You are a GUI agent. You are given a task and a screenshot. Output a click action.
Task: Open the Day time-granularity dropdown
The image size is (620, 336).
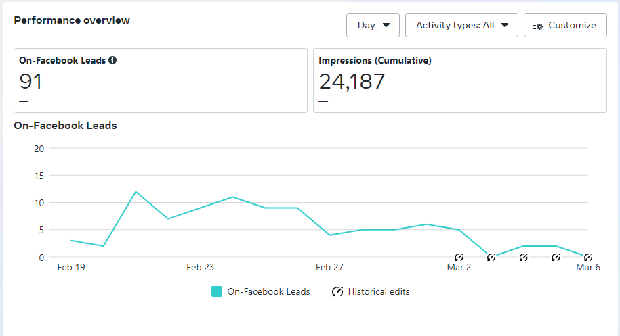point(373,25)
